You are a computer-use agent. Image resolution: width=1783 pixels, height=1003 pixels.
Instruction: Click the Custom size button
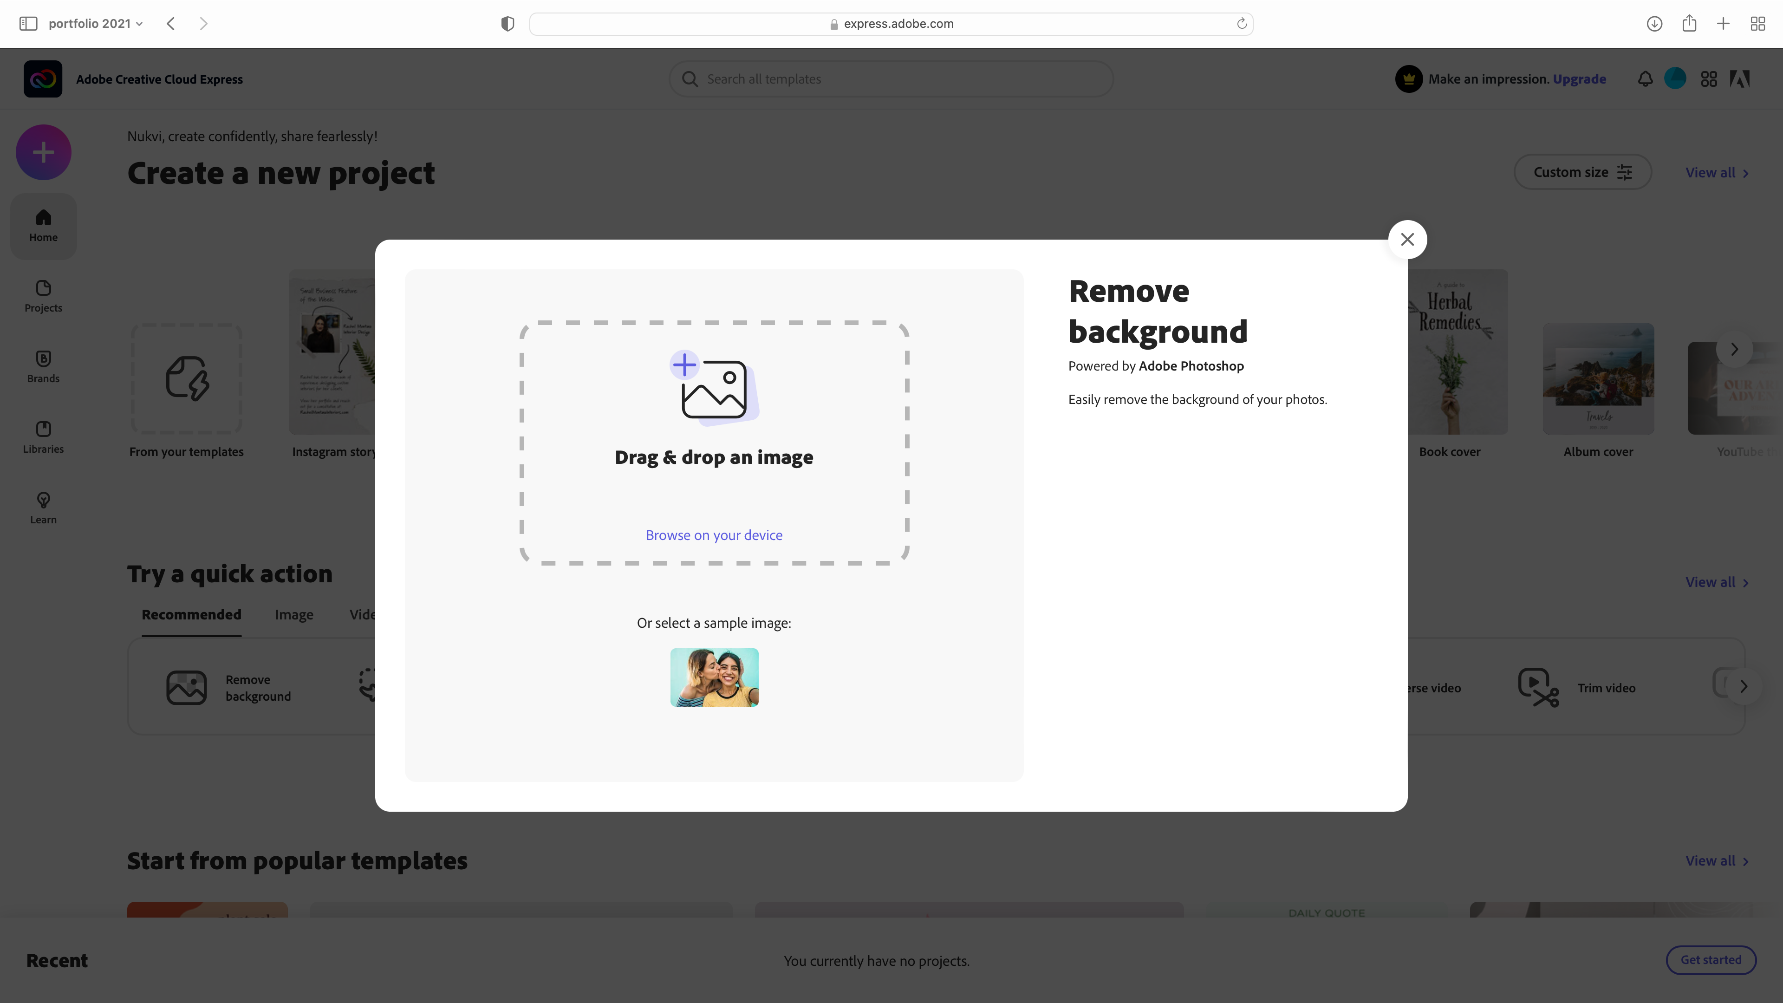tap(1582, 172)
